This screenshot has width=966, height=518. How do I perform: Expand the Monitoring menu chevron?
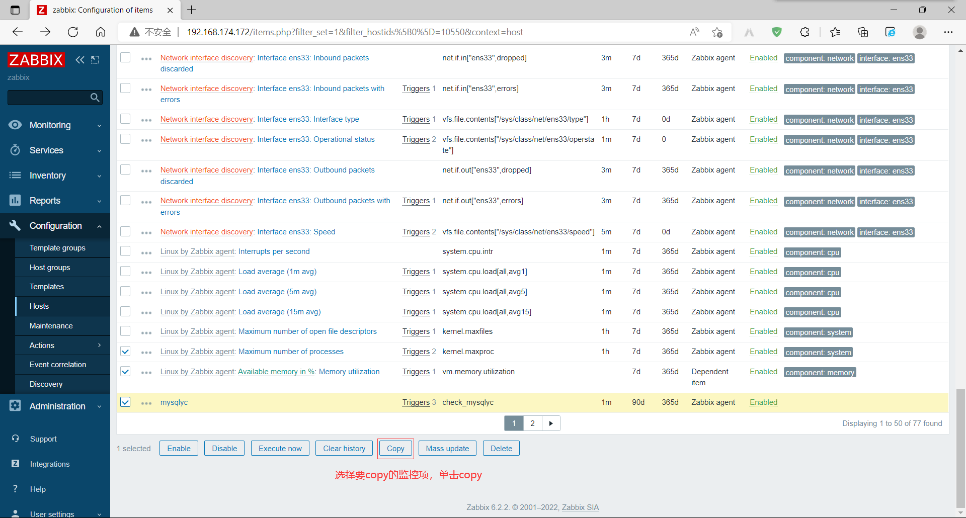point(99,126)
